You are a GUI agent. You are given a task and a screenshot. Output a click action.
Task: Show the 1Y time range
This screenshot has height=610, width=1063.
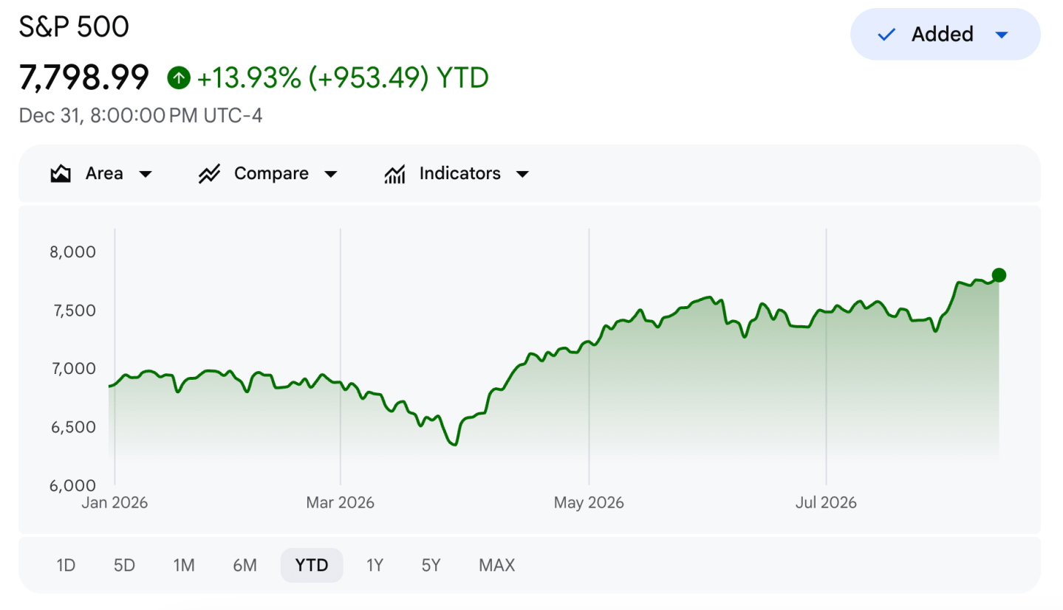(x=375, y=566)
